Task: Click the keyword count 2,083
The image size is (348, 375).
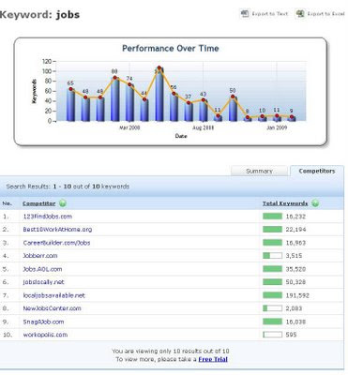Action: tap(294, 308)
